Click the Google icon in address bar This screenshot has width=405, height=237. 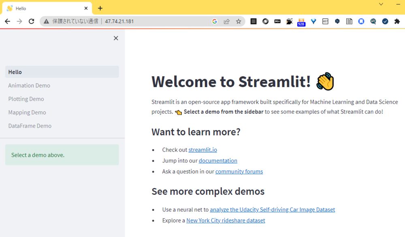tap(215, 21)
